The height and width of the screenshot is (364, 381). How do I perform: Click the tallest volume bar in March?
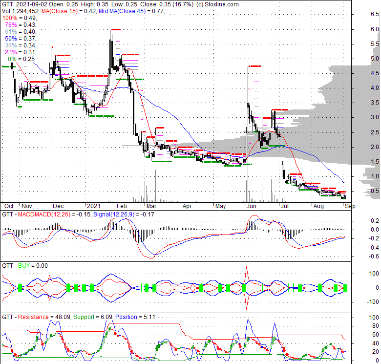[155, 186]
